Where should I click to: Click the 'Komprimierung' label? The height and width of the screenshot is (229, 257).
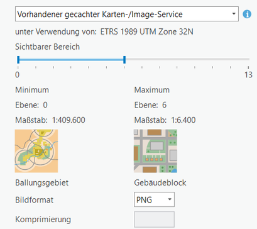click(x=43, y=220)
